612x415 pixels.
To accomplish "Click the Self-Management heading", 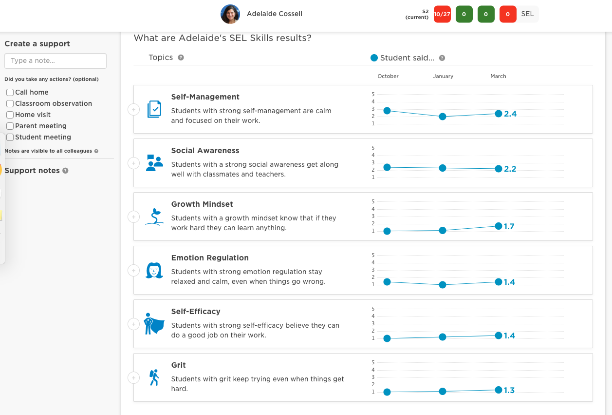I will 205,97.
